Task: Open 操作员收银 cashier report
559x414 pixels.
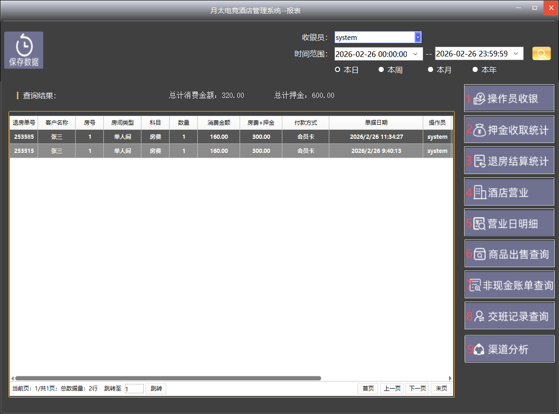Action: click(x=509, y=98)
